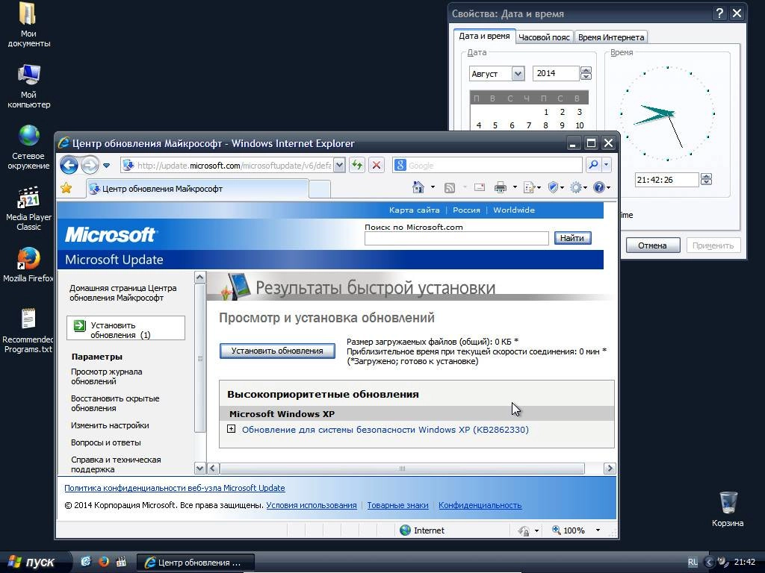Open Товарные знаки link

[x=397, y=505]
